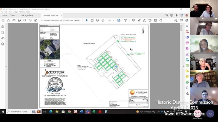
Task: Switch to Tools tab
Action: pos(12,15)
